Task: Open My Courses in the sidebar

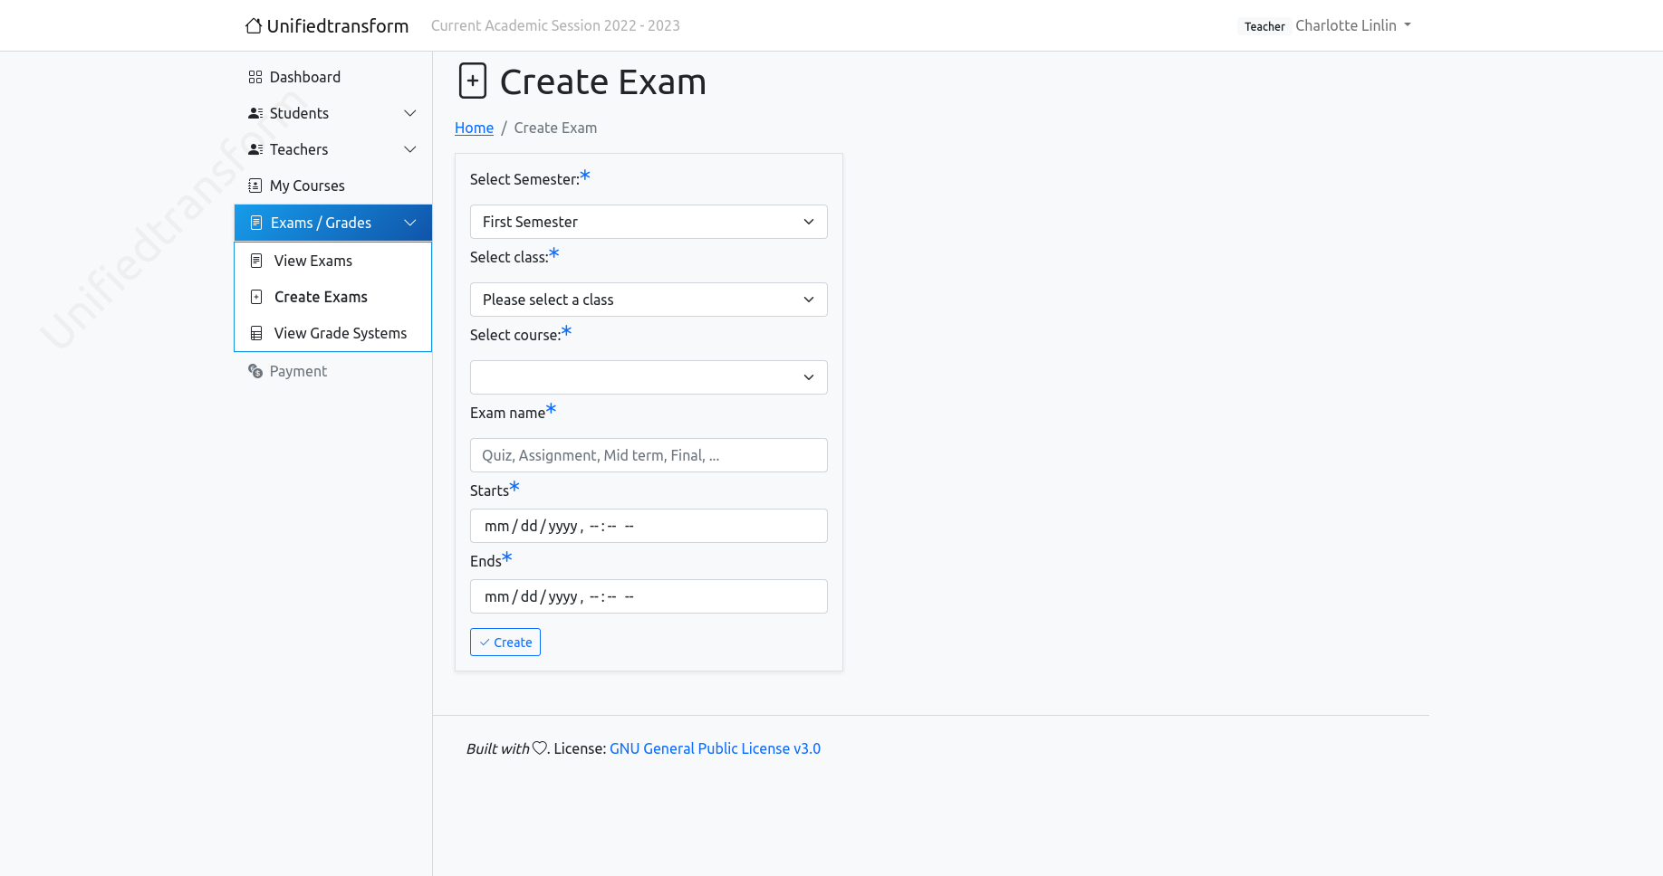Action: coord(332,186)
